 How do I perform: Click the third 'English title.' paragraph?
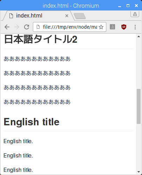point(18,170)
